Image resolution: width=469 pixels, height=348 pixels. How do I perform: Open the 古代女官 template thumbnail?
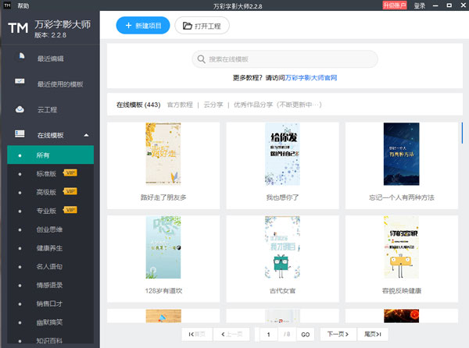coord(282,247)
